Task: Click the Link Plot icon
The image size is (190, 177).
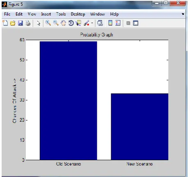Action: pos(100,23)
